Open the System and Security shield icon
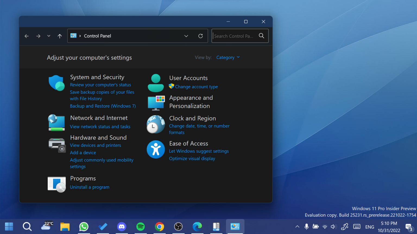This screenshot has height=234, width=417. pyautogui.click(x=56, y=83)
